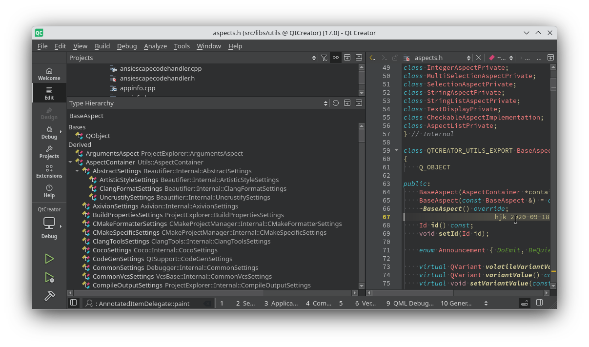Focus the locator search field
The image size is (589, 347).
pyautogui.click(x=149, y=303)
